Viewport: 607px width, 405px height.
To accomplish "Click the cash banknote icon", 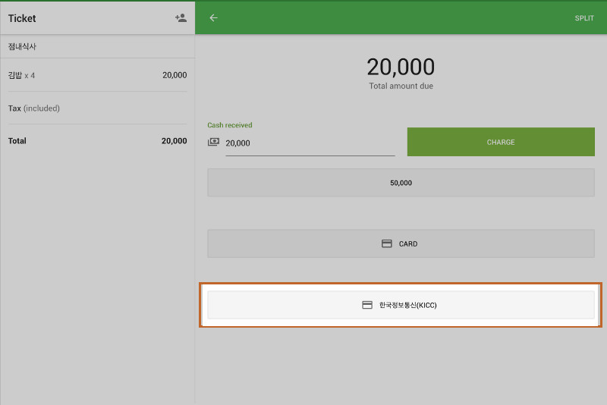I will tap(213, 143).
